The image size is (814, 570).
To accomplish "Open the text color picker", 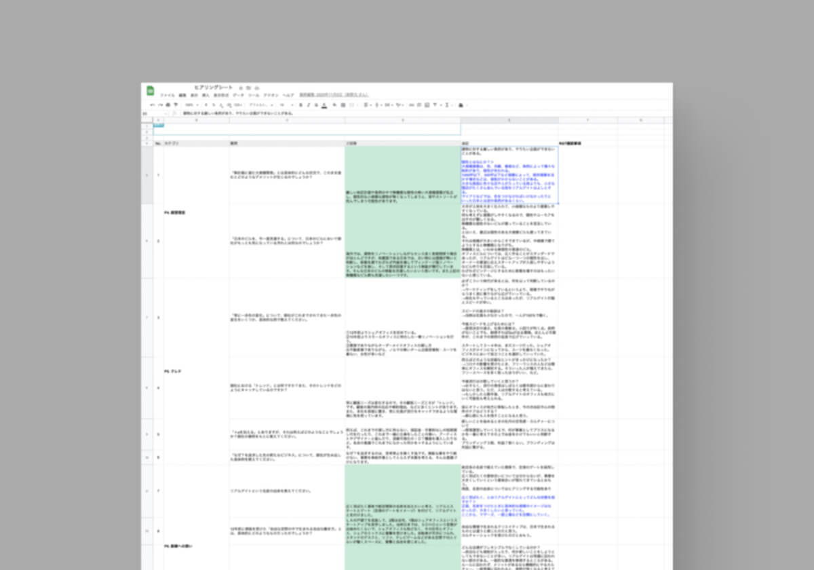I will pyautogui.click(x=324, y=105).
